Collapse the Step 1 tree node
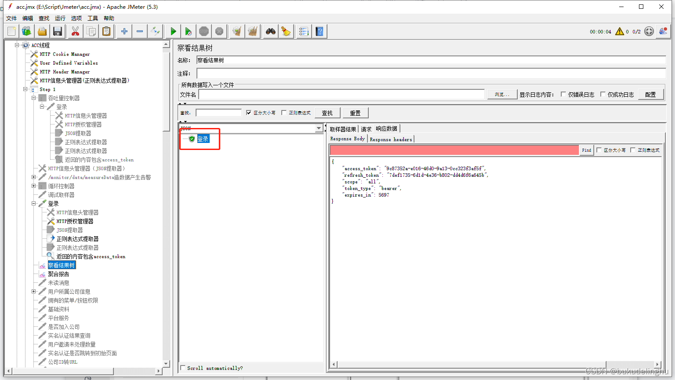This screenshot has width=675, height=380. pos(25,89)
